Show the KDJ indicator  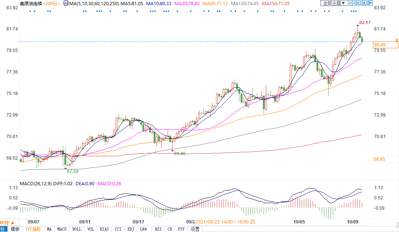[x=131, y=229]
